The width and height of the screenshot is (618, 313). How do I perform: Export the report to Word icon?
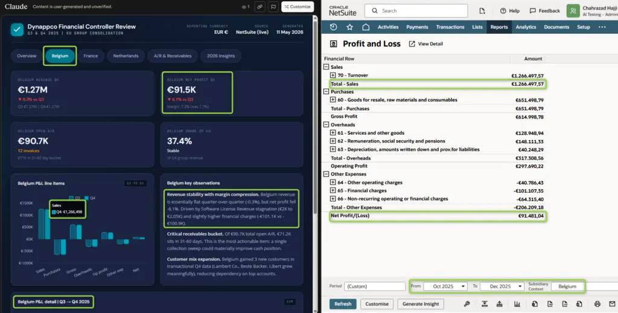coord(579,304)
